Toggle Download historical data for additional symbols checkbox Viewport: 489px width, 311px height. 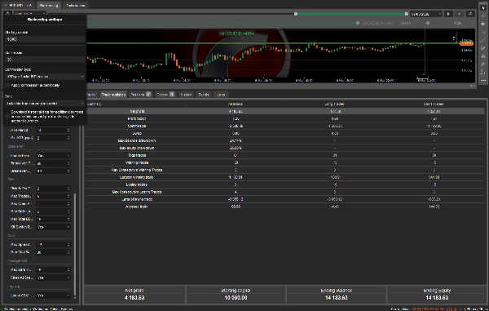pyautogui.click(x=7, y=116)
